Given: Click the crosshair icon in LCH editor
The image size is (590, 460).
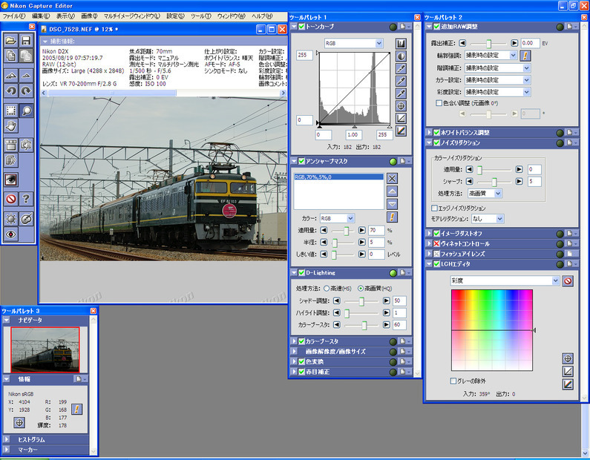Looking at the screenshot, I should pos(568,358).
